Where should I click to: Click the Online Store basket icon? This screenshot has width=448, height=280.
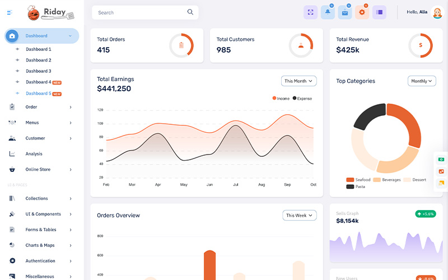pos(12,170)
